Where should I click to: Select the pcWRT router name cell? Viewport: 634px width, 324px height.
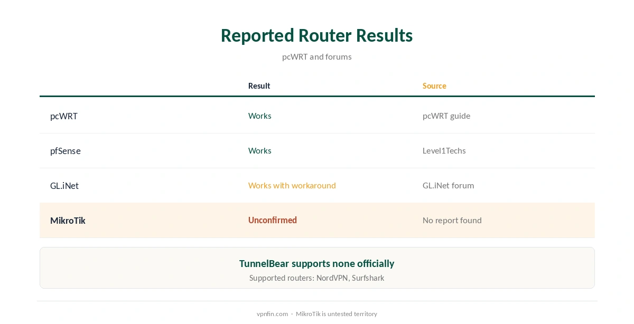coord(64,116)
